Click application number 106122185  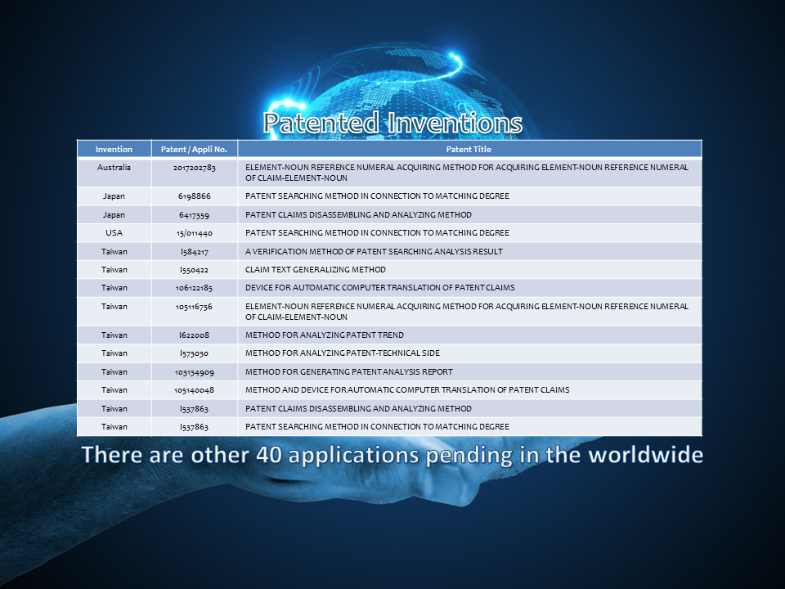(x=195, y=288)
